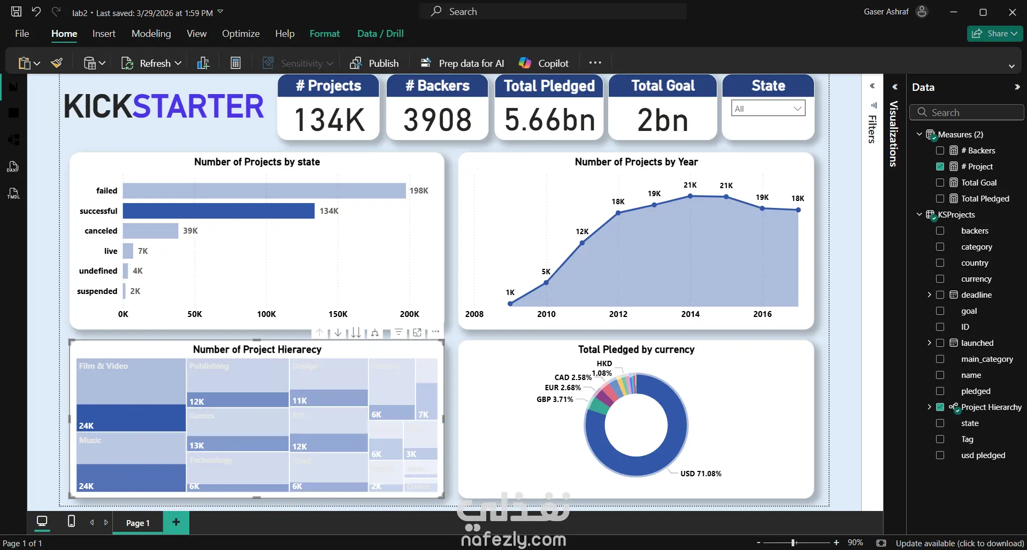Uncheck the Project Hierarchy field
The width and height of the screenshot is (1027, 550).
pos(940,407)
